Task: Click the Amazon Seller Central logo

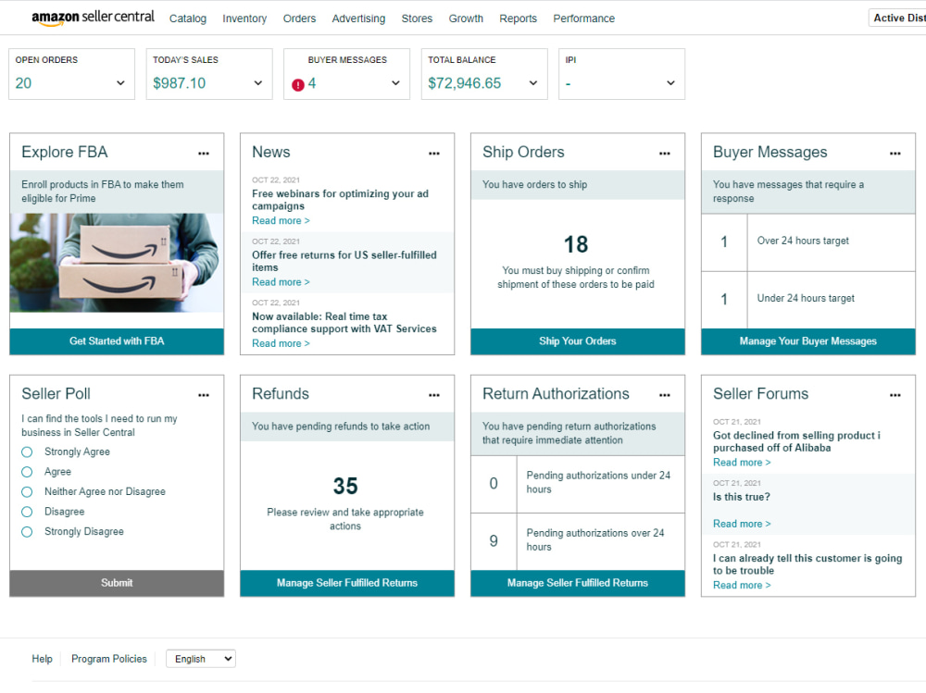Action: [x=93, y=18]
